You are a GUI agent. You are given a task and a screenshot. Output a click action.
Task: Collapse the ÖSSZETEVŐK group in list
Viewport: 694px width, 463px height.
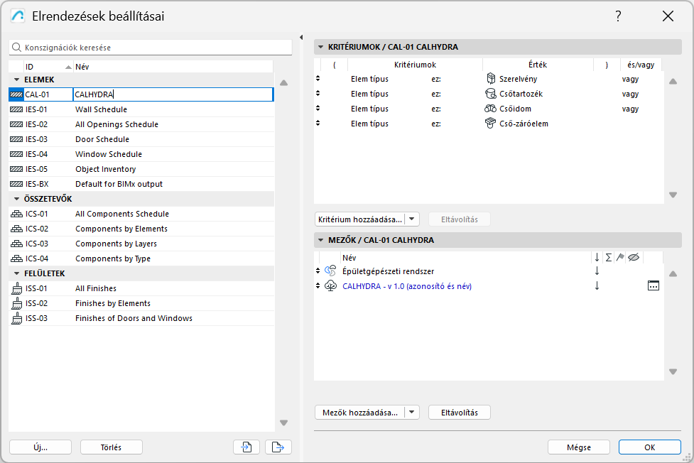(16, 199)
